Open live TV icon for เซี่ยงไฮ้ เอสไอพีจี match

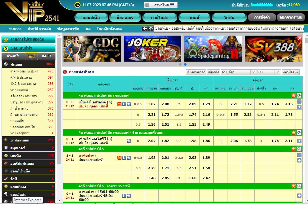point(119,104)
